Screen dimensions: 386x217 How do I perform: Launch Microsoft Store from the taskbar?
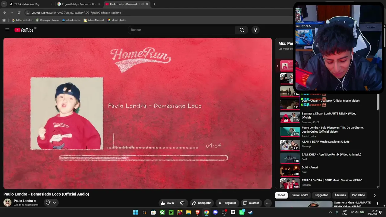coord(153,212)
